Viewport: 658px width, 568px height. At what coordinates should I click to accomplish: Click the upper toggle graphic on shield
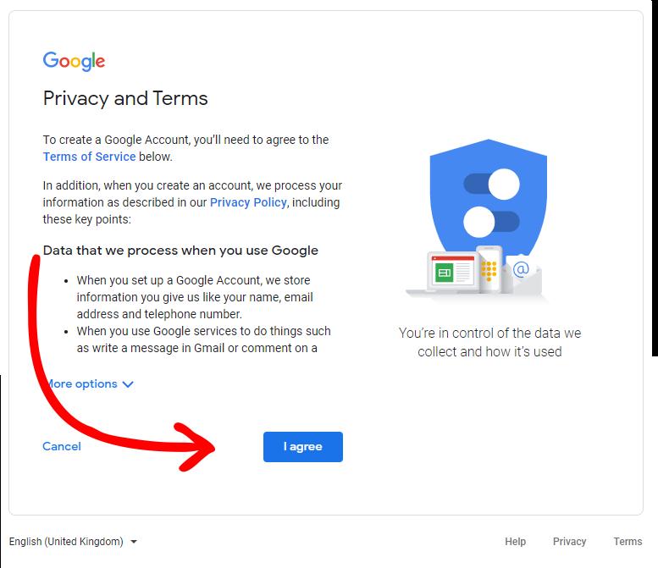(x=491, y=184)
